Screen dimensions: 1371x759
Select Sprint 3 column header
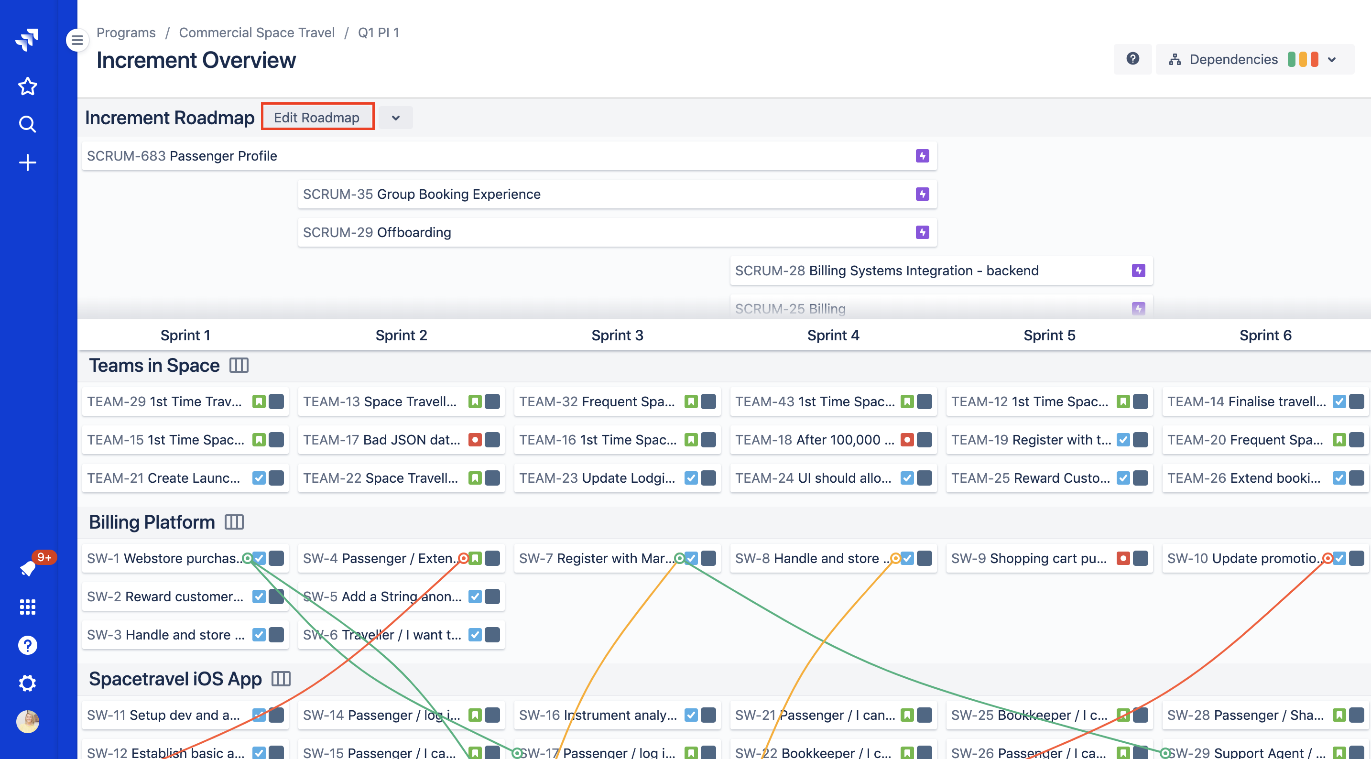[617, 336]
